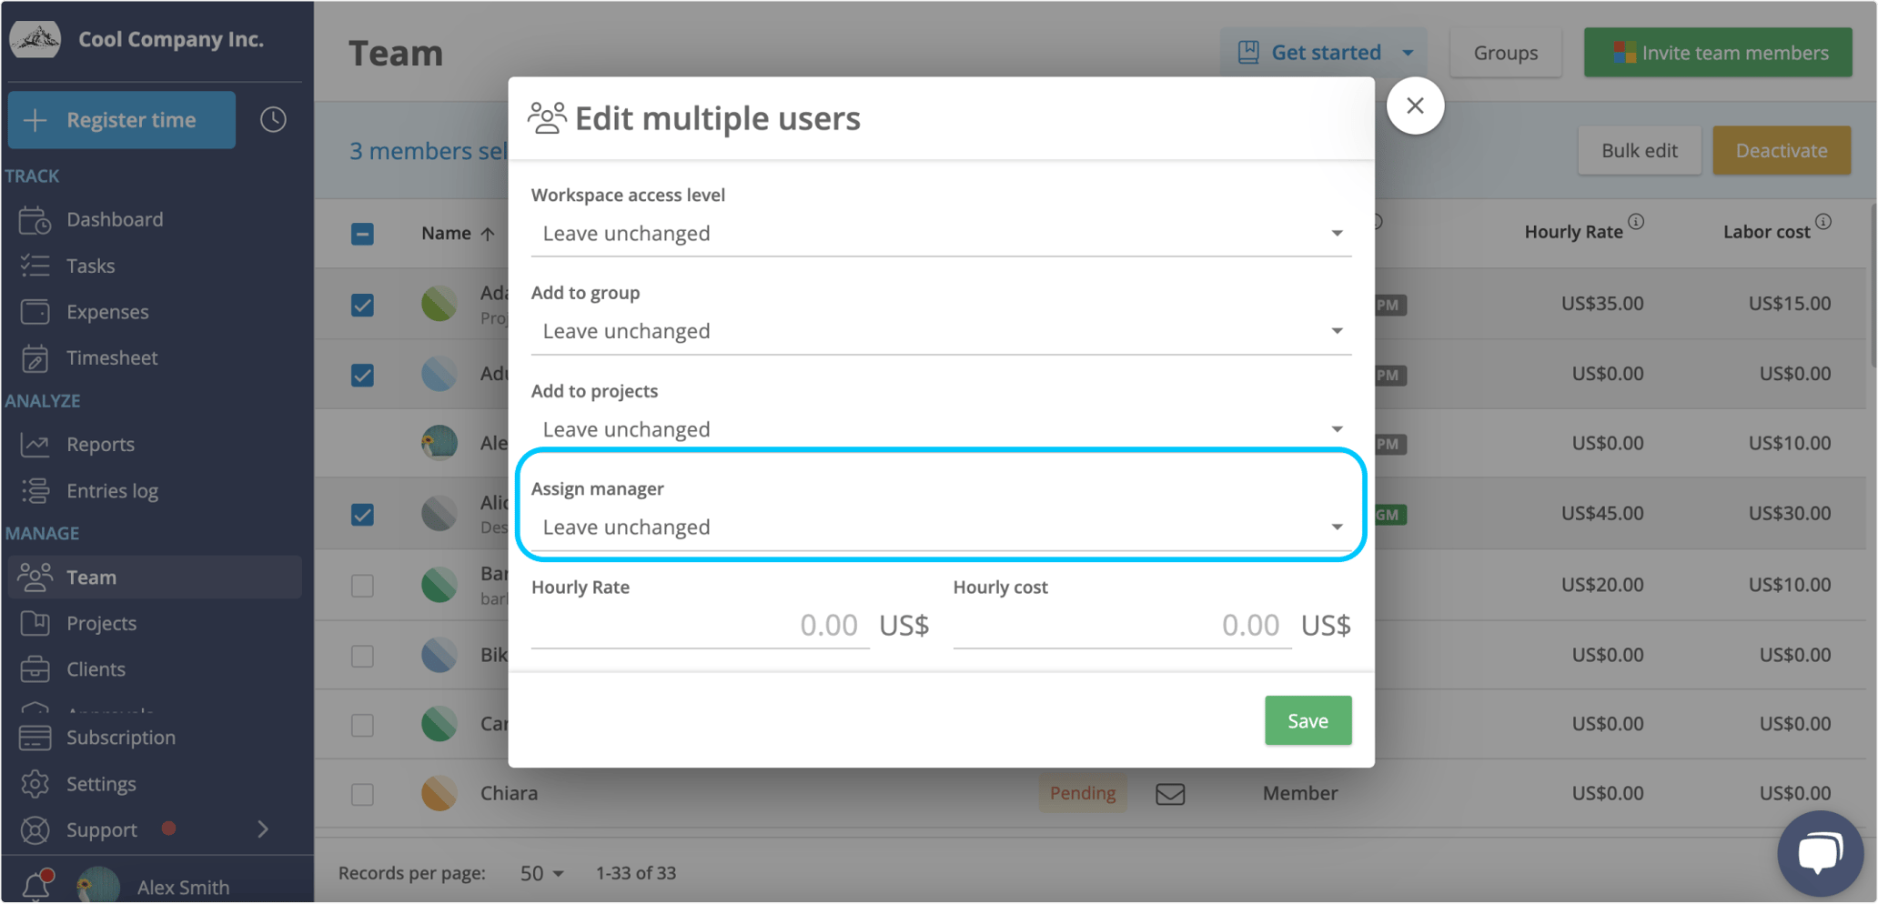Click the US$30.00 labor cost cell
This screenshot has height=904, width=1878.
tap(1790, 513)
